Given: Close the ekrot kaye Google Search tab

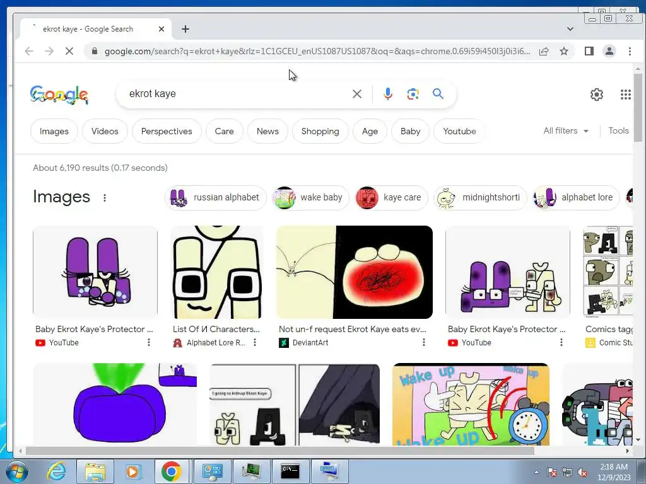Looking at the screenshot, I should [x=161, y=29].
